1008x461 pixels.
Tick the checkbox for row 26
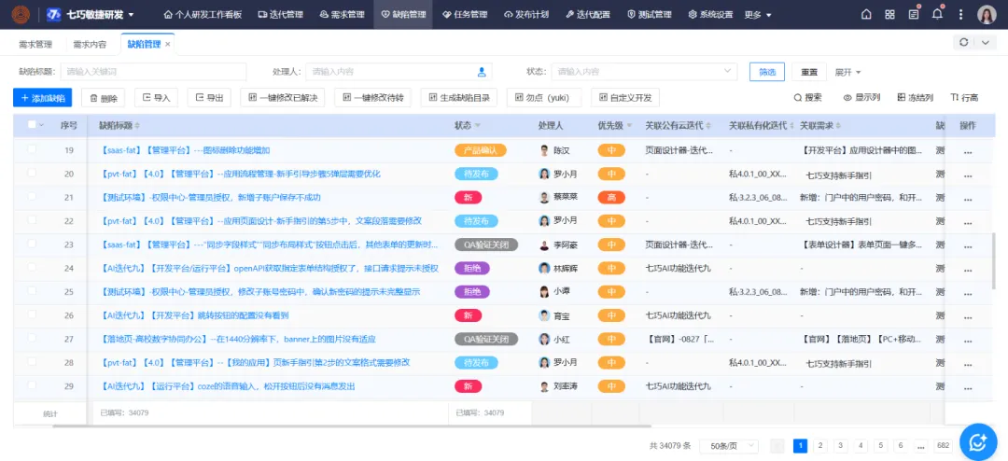click(x=32, y=315)
